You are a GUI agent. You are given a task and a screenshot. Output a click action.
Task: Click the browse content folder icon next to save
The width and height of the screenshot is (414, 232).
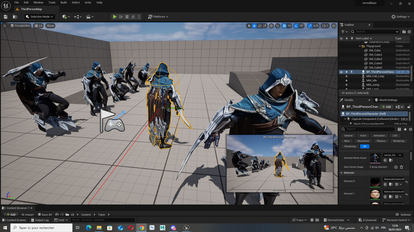click(x=15, y=17)
